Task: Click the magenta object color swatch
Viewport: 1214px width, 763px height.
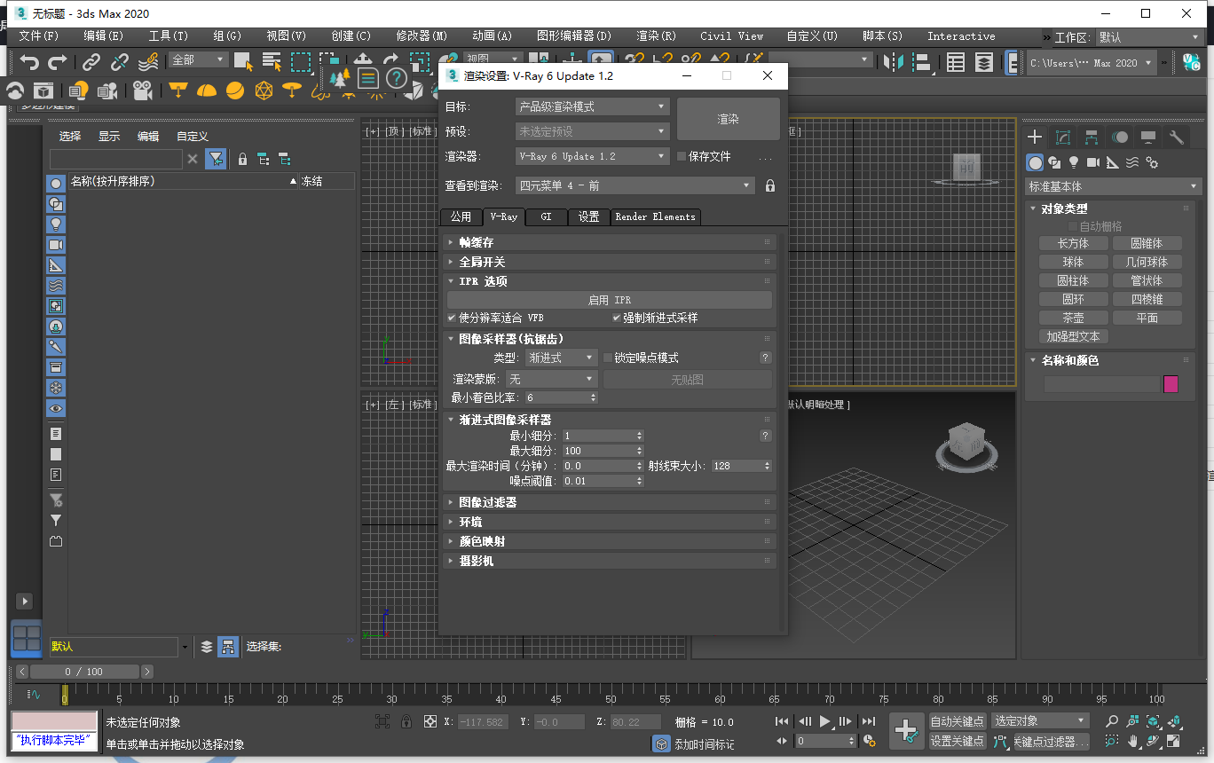Action: [x=1171, y=384]
